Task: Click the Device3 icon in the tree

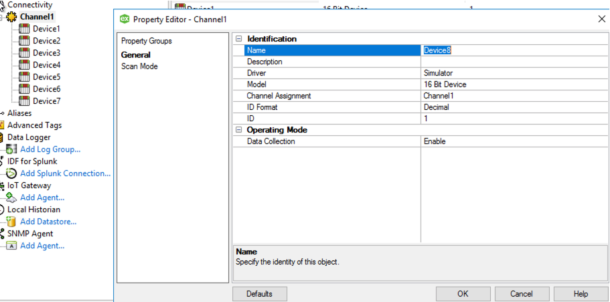Action: (x=25, y=53)
